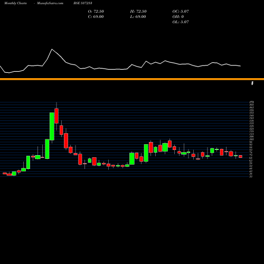The height and width of the screenshot is (264, 264).
Task: Click the tallest green candlestick
Action: click(x=52, y=126)
